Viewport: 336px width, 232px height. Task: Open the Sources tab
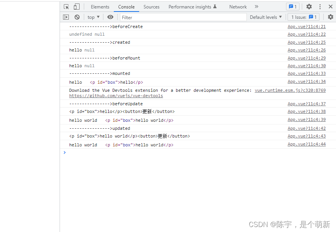(151, 7)
